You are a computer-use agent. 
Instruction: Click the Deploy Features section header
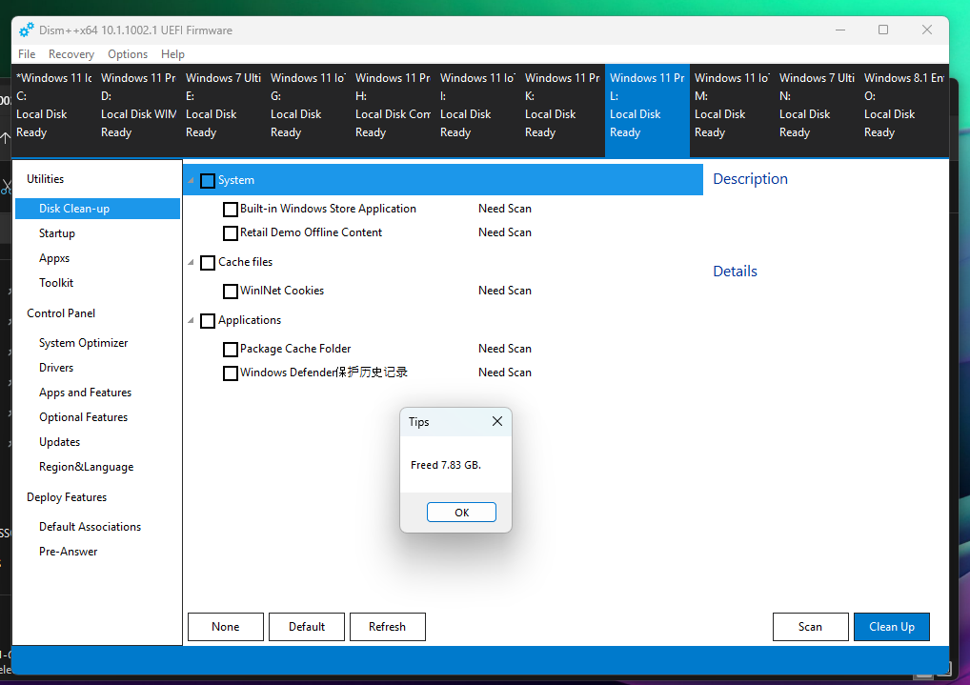(x=67, y=497)
